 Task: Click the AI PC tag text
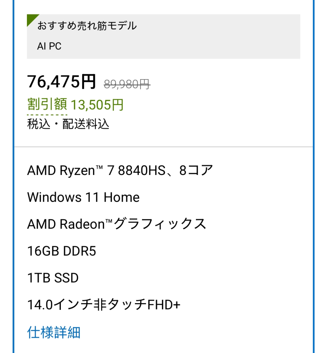pos(49,46)
